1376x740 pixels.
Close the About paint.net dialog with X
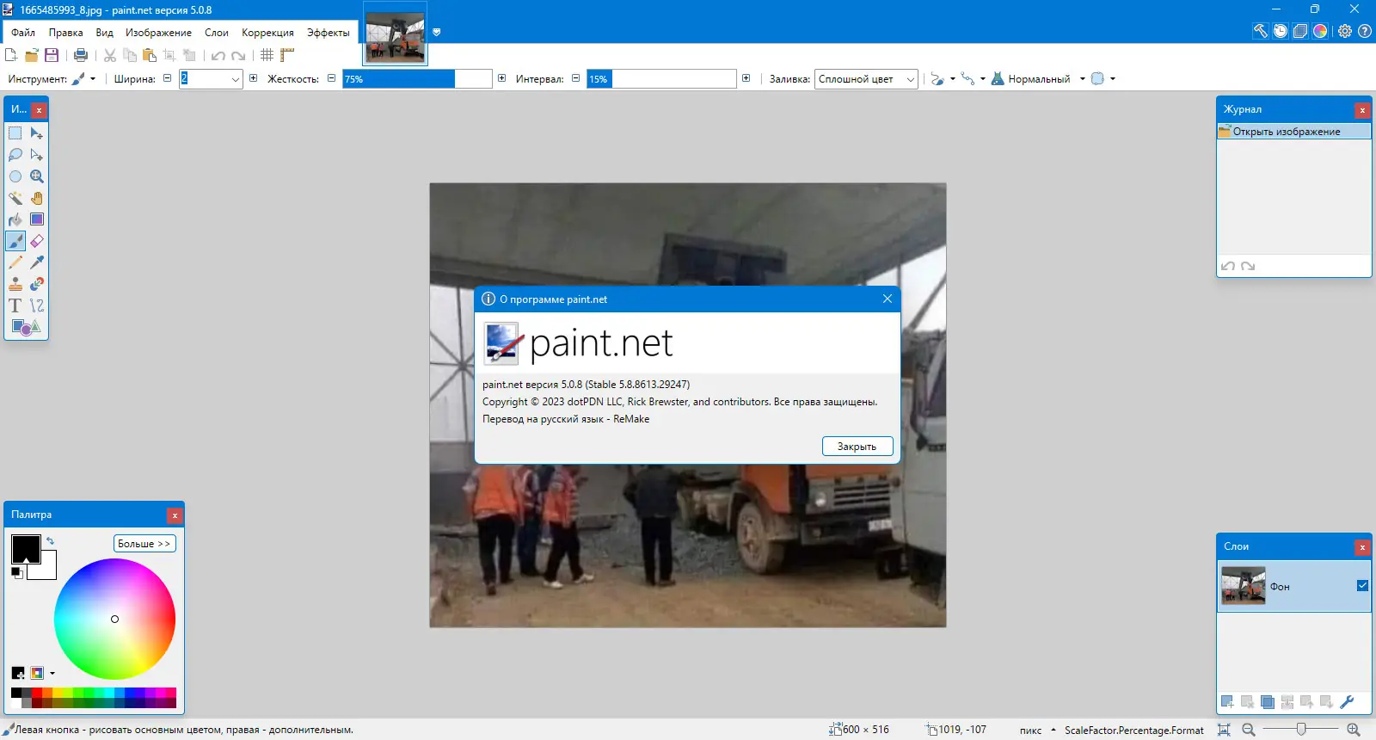click(x=888, y=299)
